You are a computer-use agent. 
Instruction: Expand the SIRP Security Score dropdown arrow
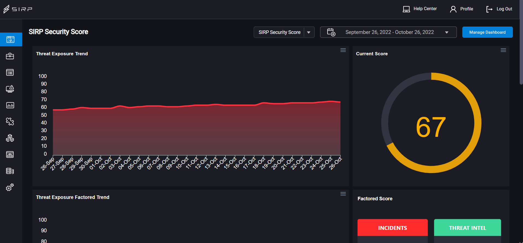coord(309,32)
